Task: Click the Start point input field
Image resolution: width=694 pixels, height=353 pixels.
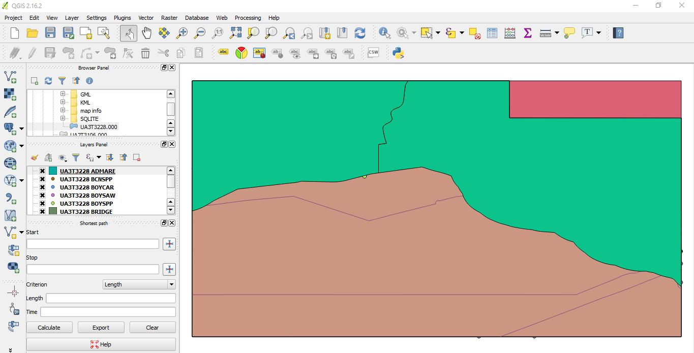Action: click(x=93, y=244)
